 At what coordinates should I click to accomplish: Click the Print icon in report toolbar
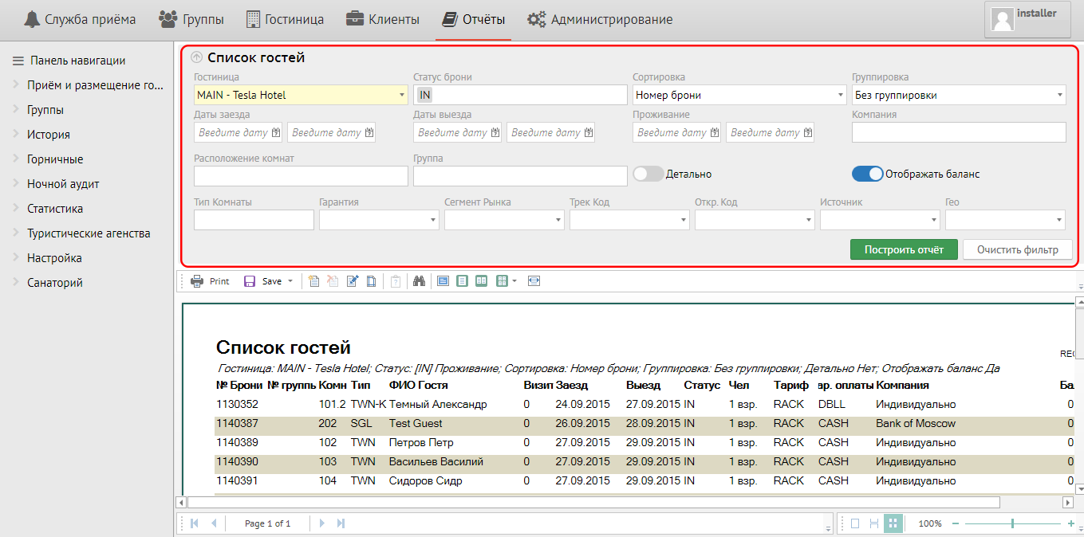[x=197, y=281]
